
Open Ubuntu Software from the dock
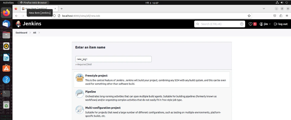click(x=6, y=68)
